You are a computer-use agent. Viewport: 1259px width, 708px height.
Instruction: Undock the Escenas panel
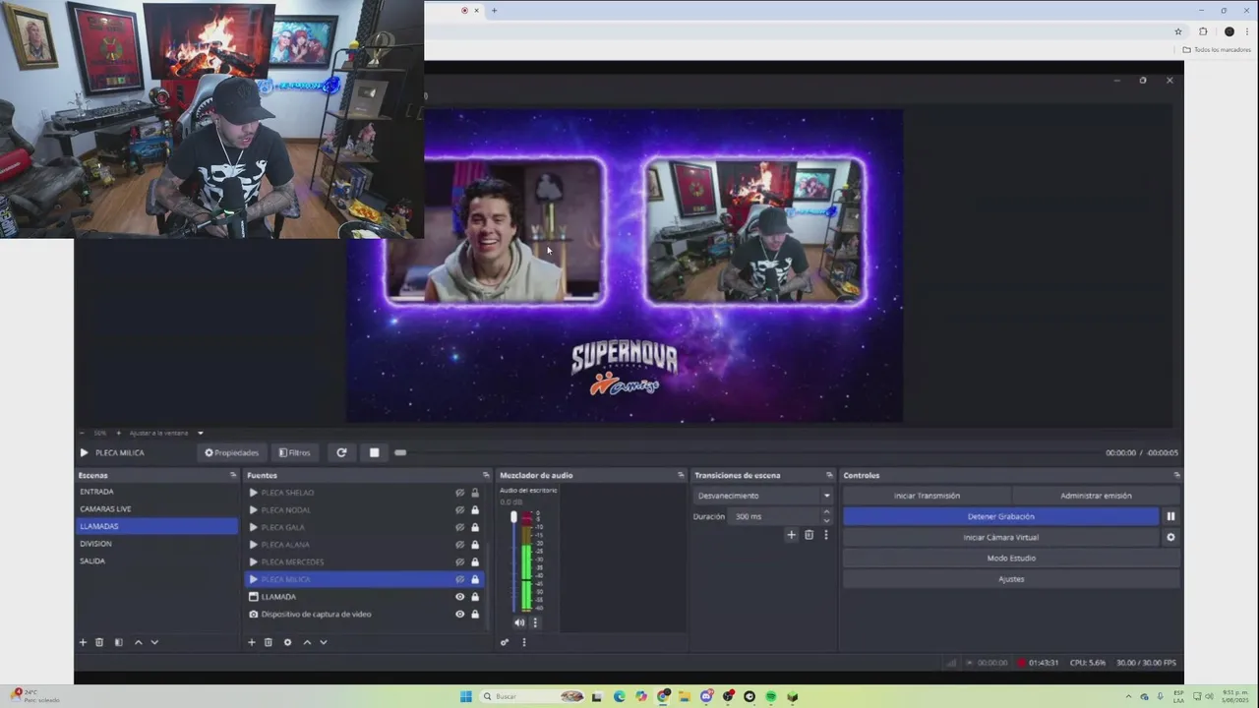pyautogui.click(x=233, y=475)
